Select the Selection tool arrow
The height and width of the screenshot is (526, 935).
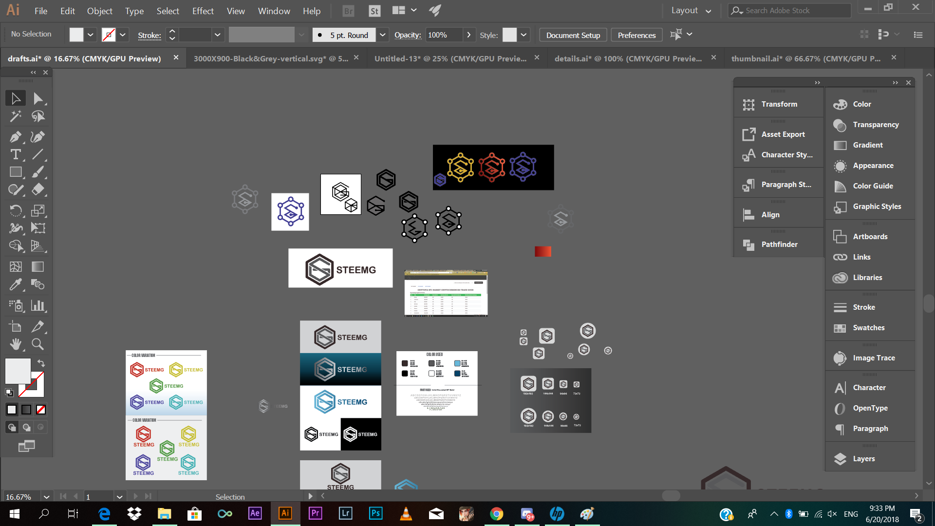16,98
